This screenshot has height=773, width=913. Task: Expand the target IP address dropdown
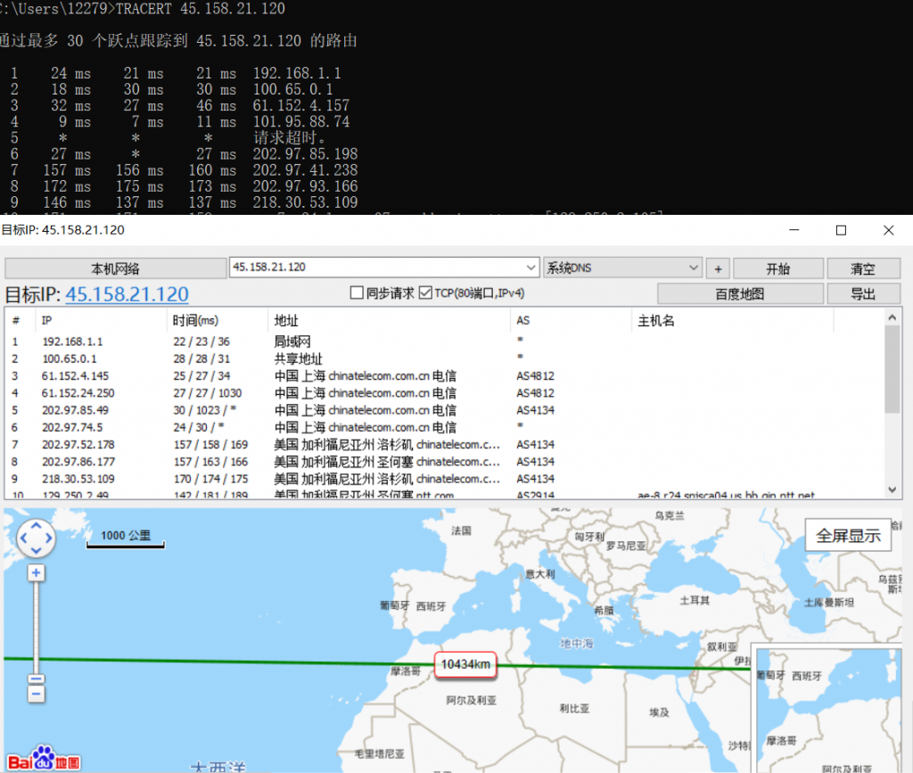[530, 267]
